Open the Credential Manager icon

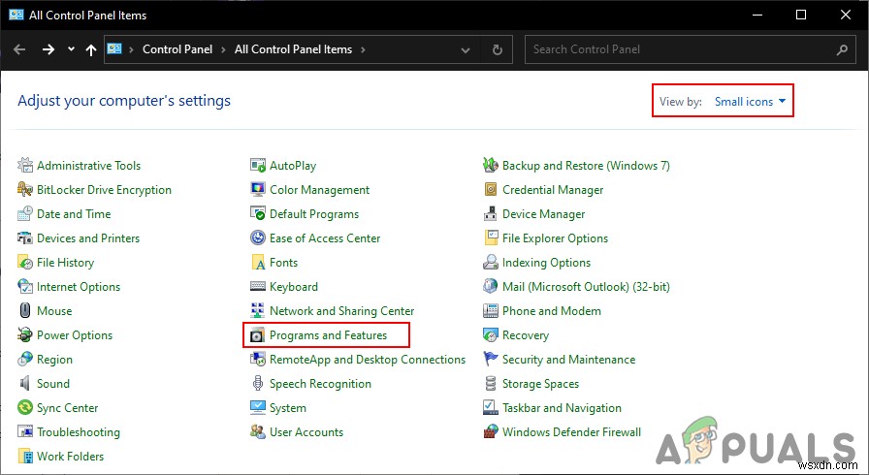[x=492, y=190]
